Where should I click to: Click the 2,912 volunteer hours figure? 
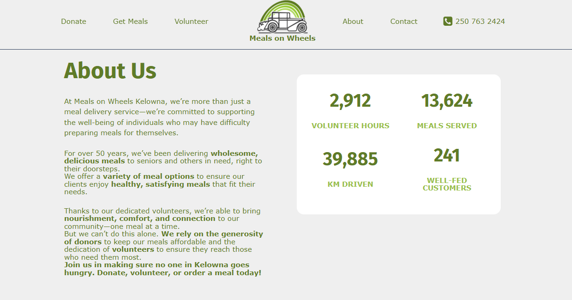pos(350,101)
